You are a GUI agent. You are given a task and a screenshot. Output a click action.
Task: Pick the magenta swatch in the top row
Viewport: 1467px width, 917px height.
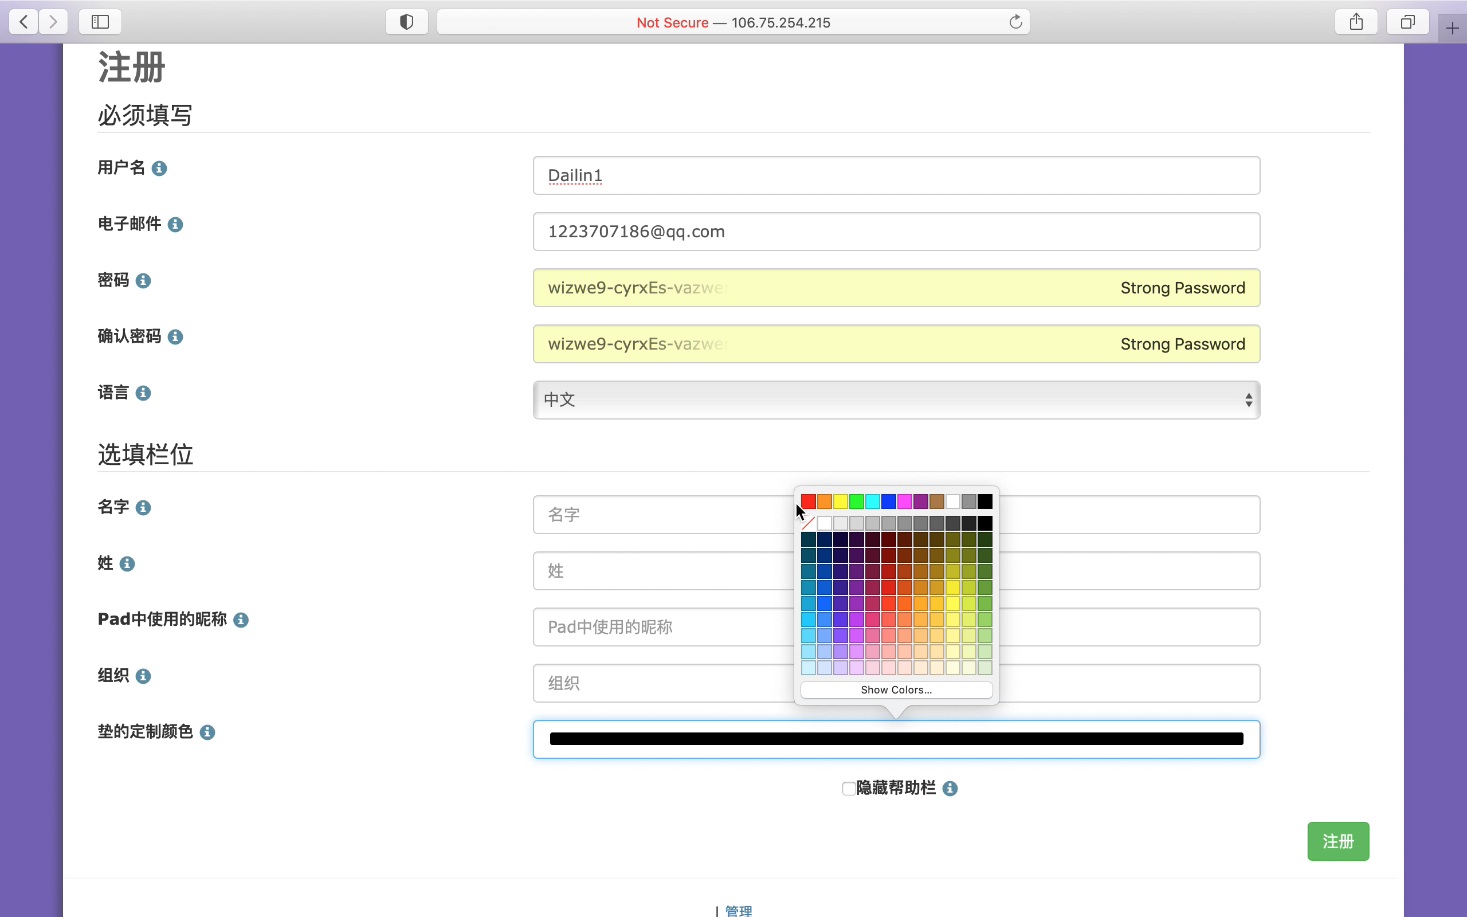pyautogui.click(x=904, y=501)
